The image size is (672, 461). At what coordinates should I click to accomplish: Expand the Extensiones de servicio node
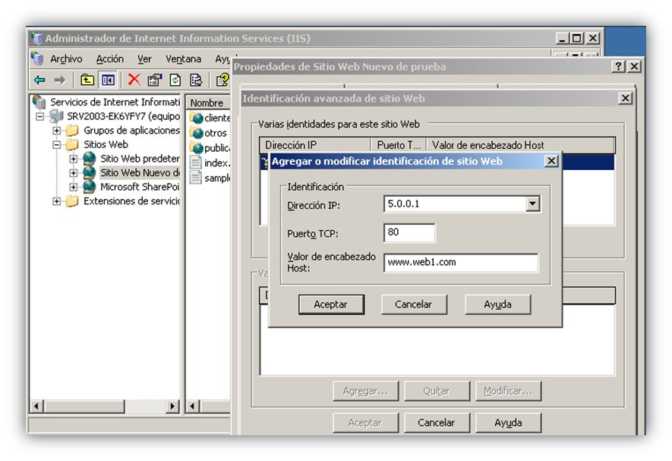[57, 201]
